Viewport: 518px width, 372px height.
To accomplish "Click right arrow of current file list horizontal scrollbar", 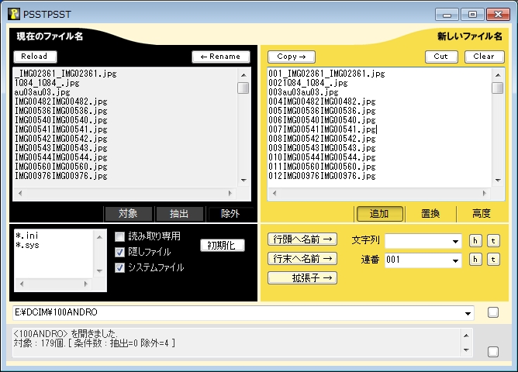I will coord(230,193).
